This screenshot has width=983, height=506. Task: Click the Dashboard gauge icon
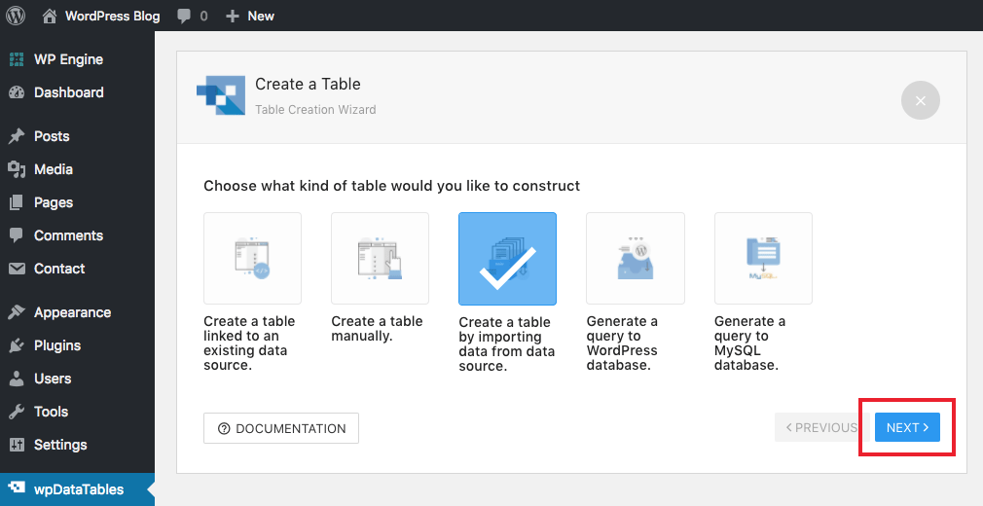tap(17, 92)
